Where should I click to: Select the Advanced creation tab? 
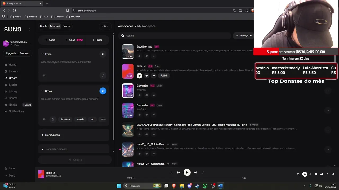click(55, 26)
